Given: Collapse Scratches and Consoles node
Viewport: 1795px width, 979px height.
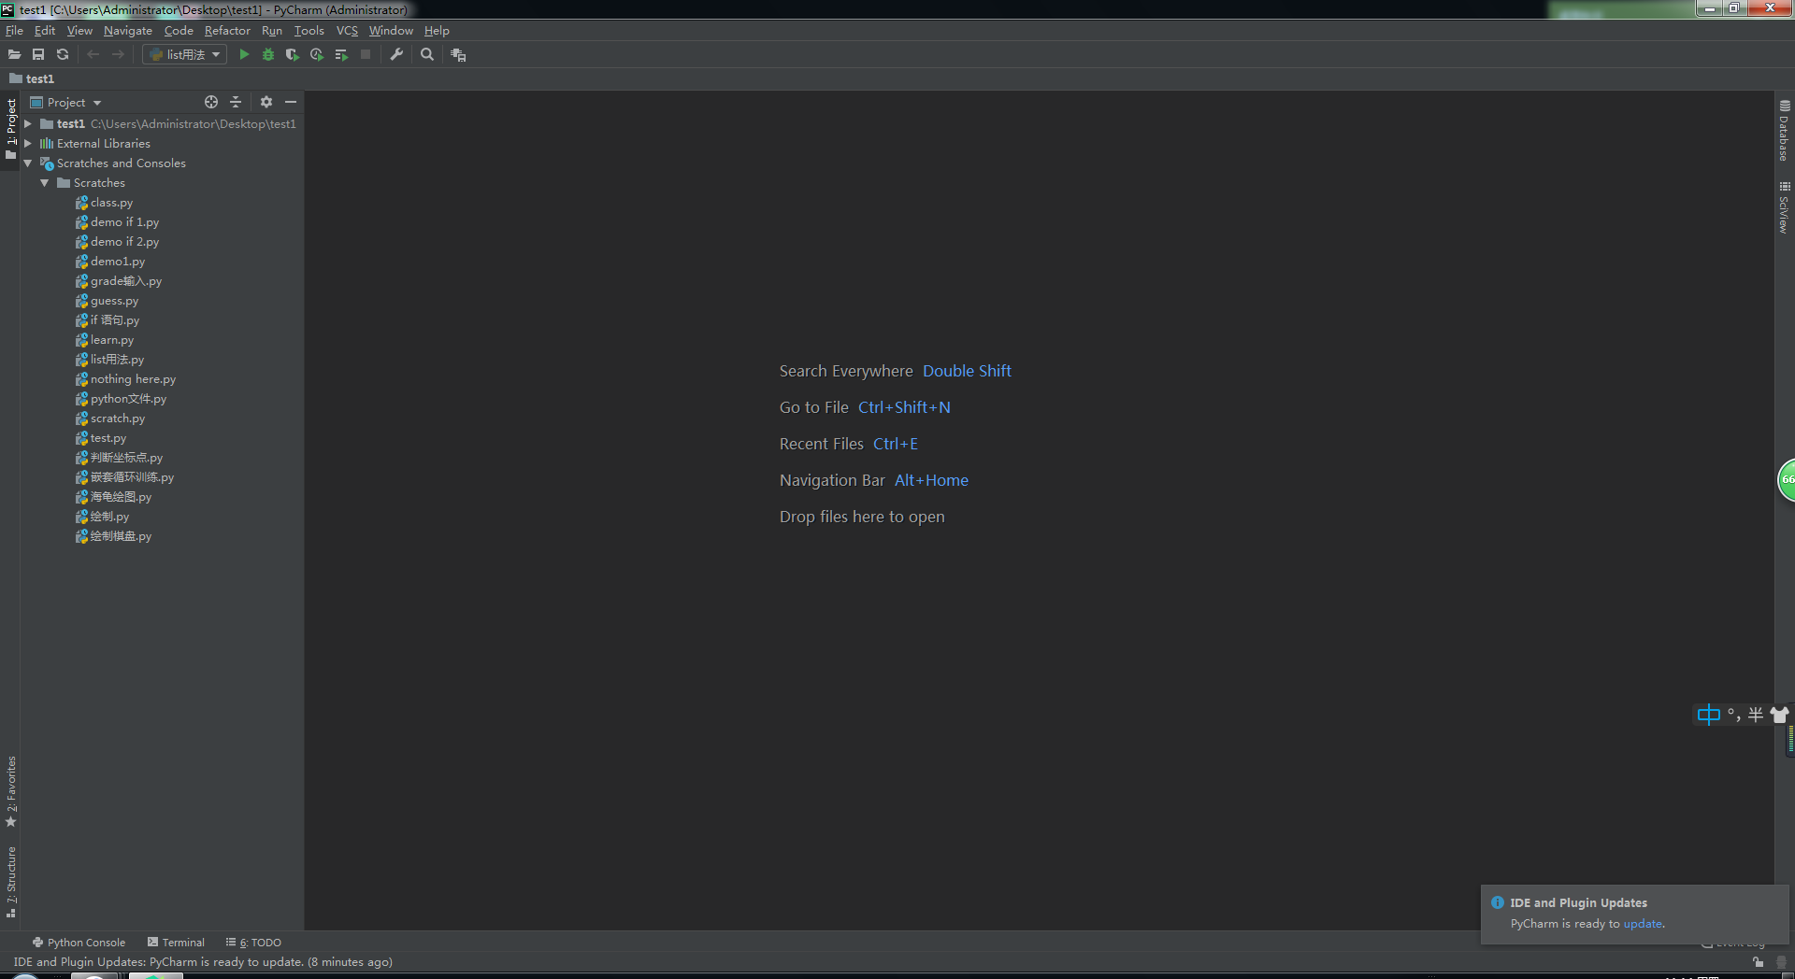Looking at the screenshot, I should pos(28,163).
